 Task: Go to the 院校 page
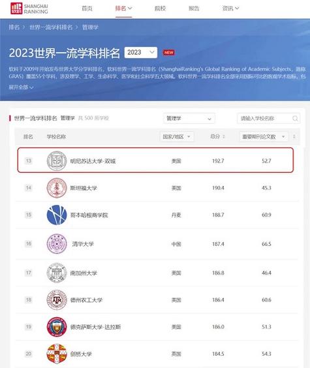[160, 8]
